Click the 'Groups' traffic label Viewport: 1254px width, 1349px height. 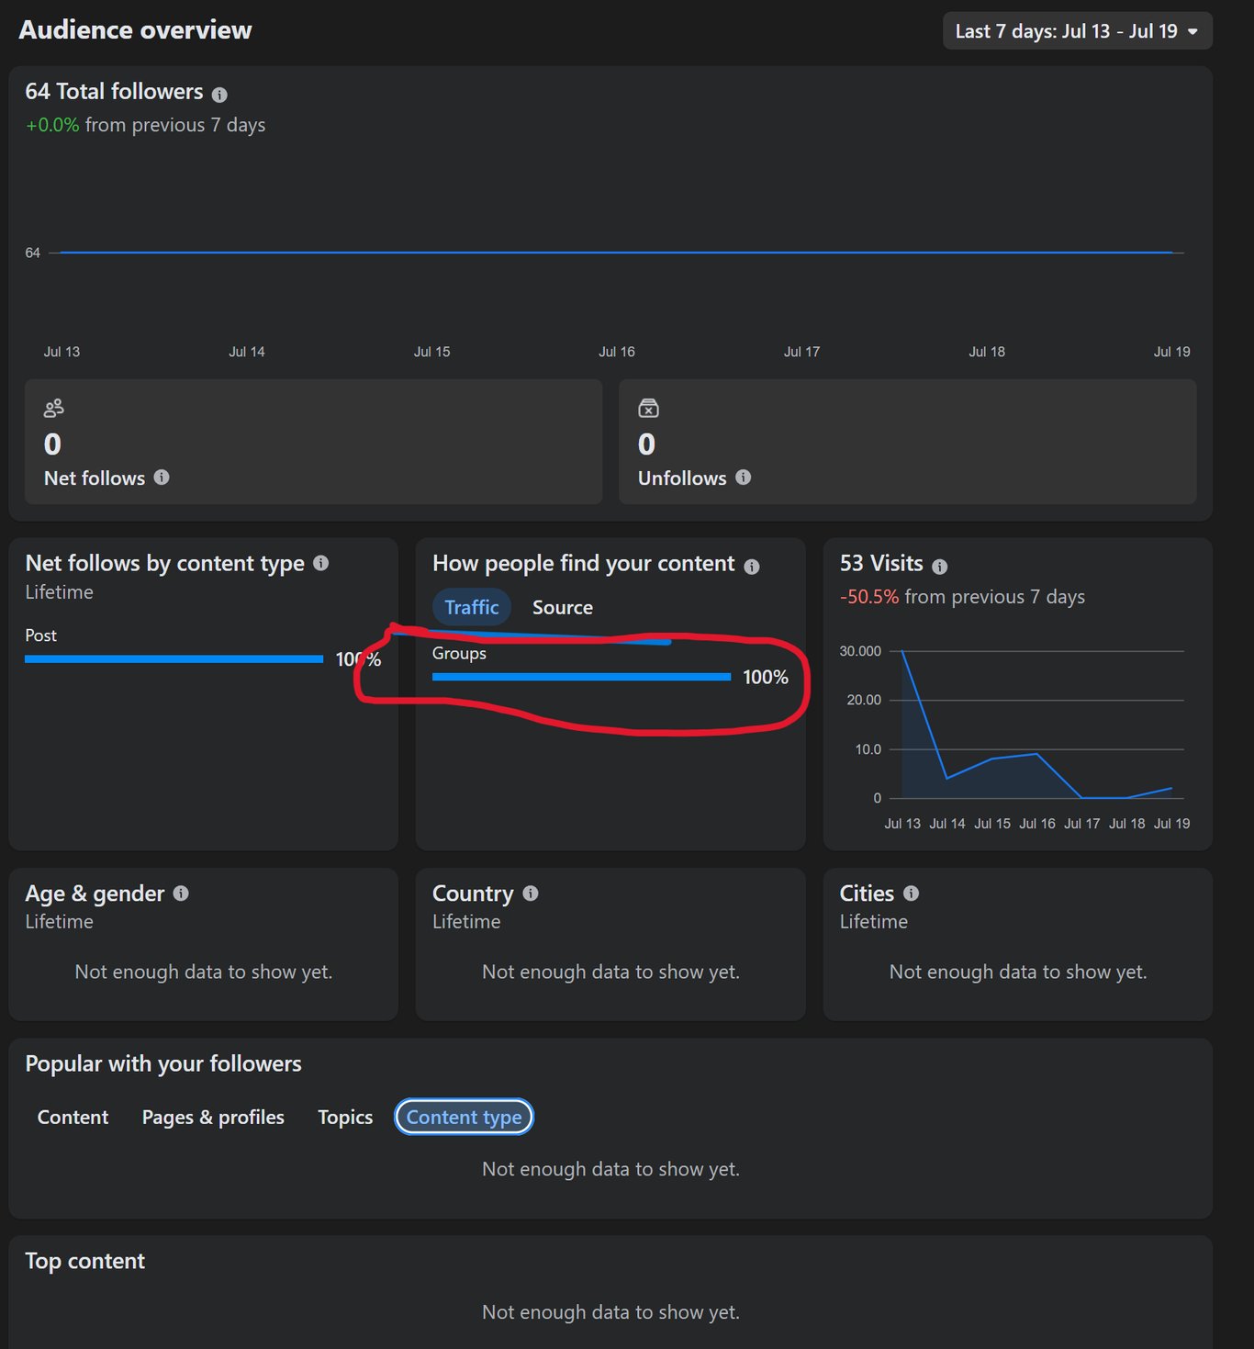(459, 653)
